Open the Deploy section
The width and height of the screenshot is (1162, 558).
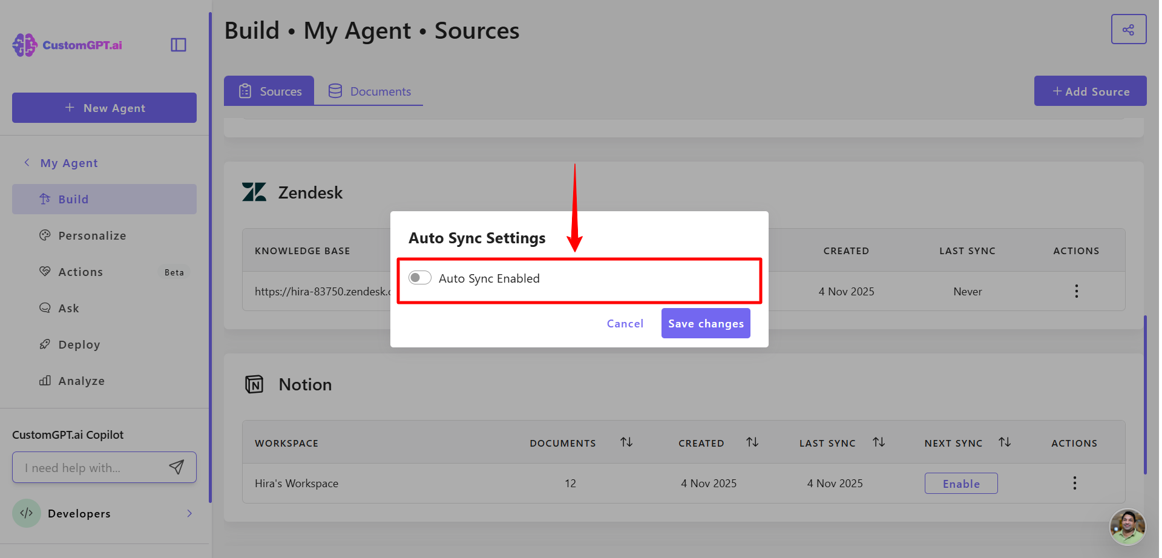pos(104,344)
